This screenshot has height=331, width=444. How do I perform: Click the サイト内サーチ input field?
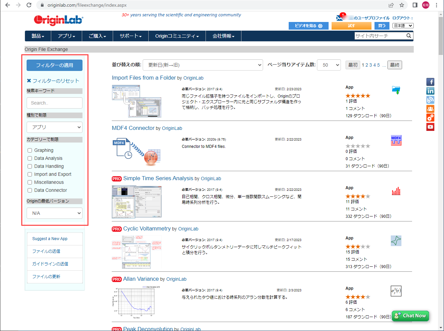380,36
